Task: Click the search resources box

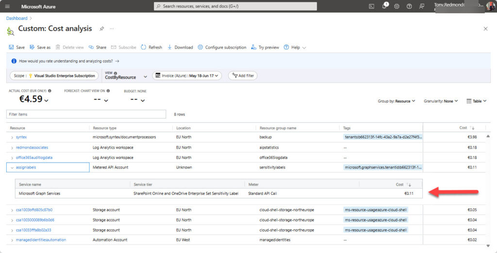Action: click(x=235, y=6)
